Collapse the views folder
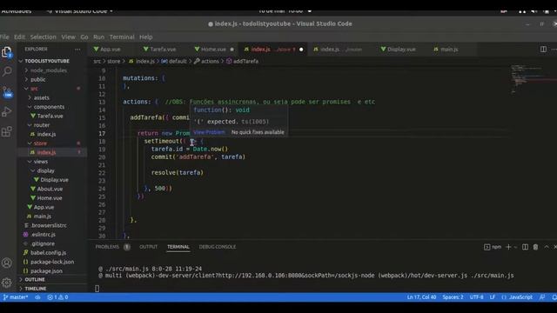This screenshot has width=557, height=313. (41, 162)
